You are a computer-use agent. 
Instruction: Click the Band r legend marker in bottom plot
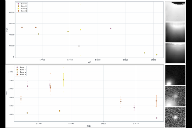pos(17,70)
